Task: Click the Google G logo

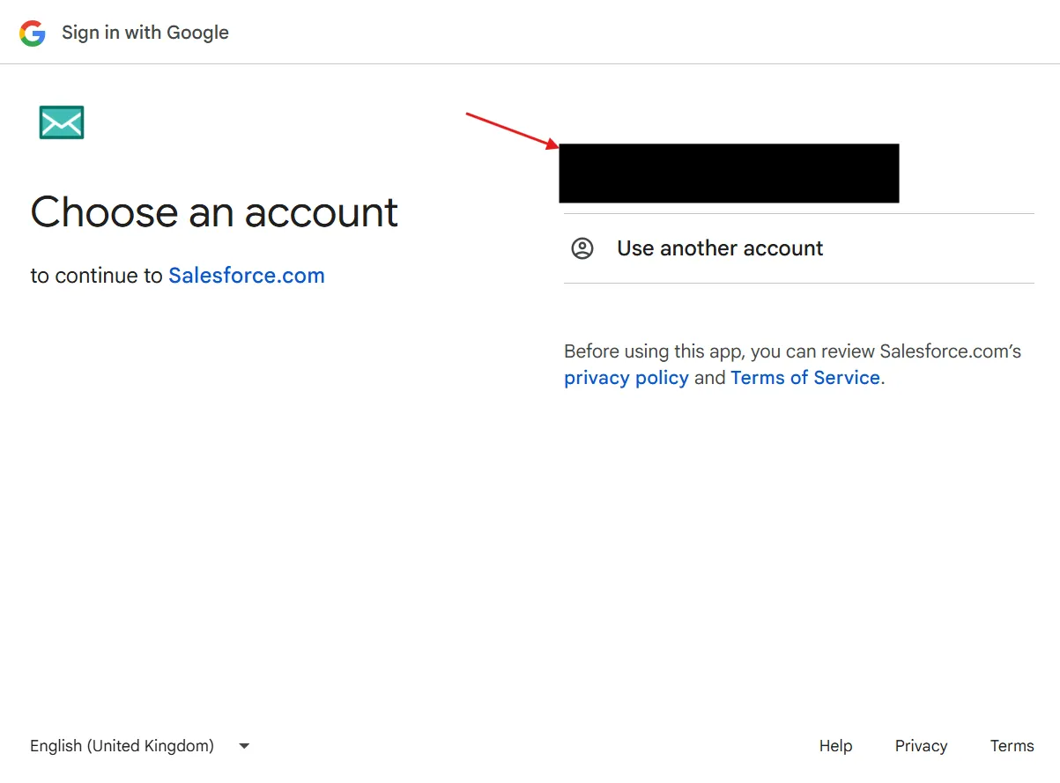Action: [x=33, y=33]
